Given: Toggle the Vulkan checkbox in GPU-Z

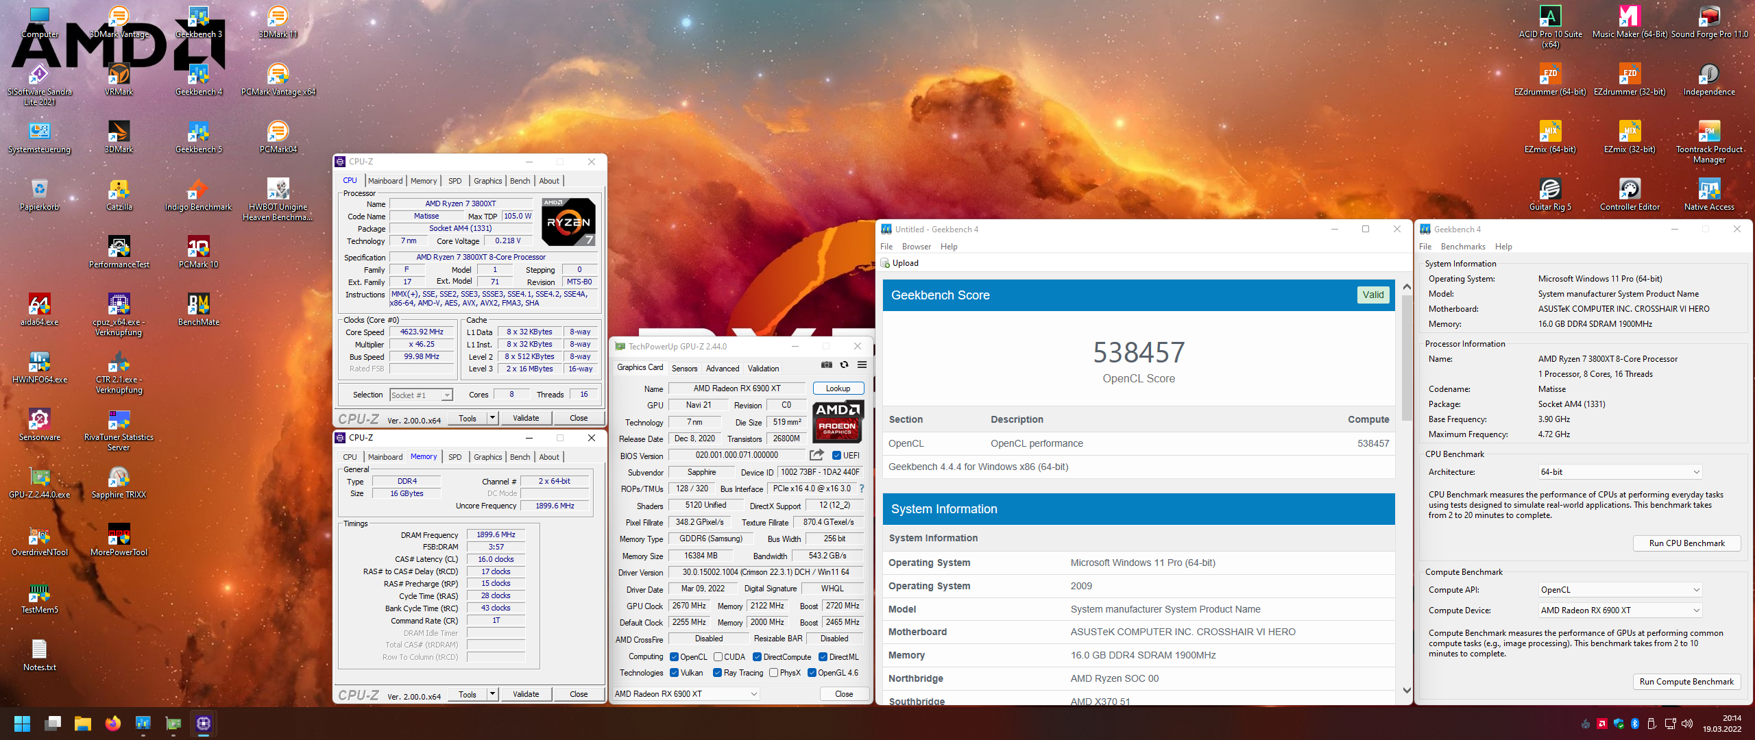Looking at the screenshot, I should 674,673.
